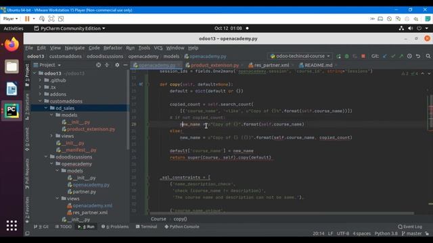Expand the .github folder
The width and height of the screenshot is (433, 243).
(x=40, y=80)
